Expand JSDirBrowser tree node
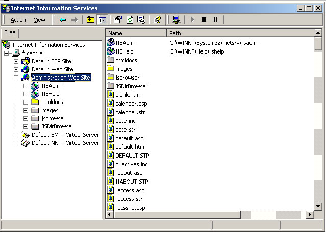This screenshot has width=326, height=232. 26,126
